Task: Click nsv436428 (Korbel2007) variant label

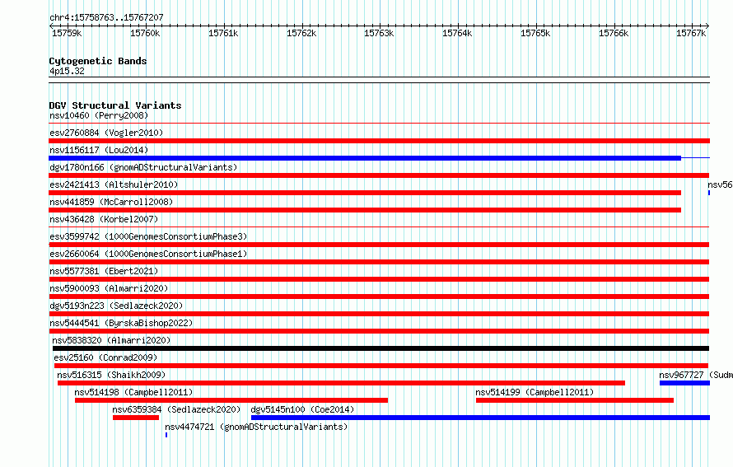Action: (104, 219)
